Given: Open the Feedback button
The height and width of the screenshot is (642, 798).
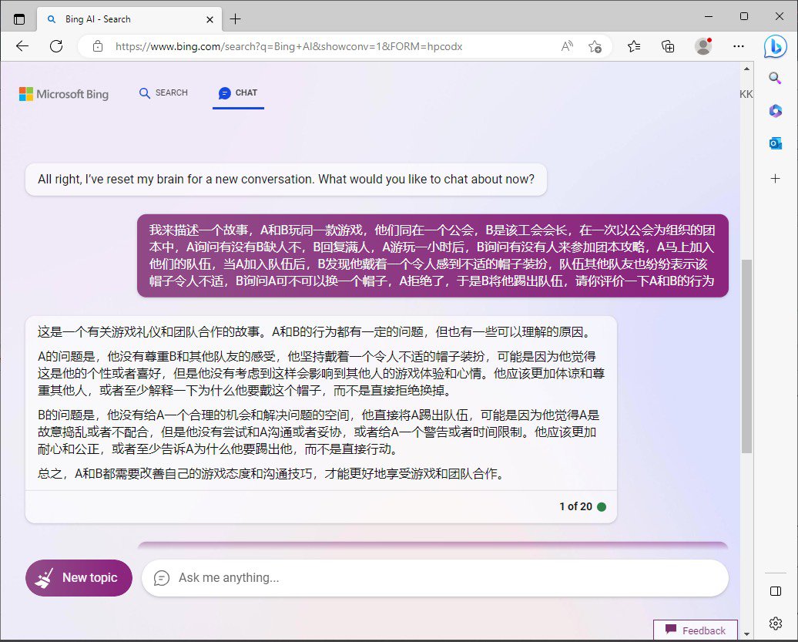Looking at the screenshot, I should [x=696, y=630].
